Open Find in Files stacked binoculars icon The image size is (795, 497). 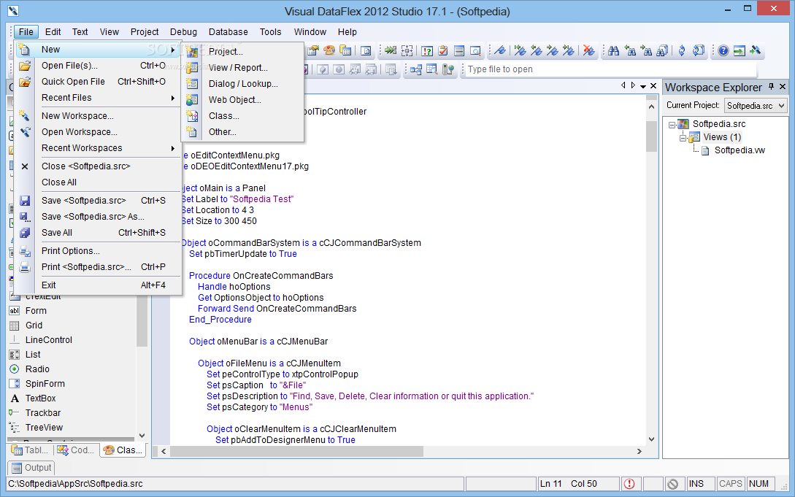(x=662, y=50)
